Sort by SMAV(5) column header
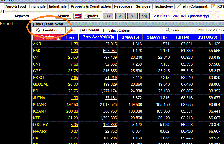Image resolution: width=224 pixels, height=155 pixels. (x=130, y=37)
